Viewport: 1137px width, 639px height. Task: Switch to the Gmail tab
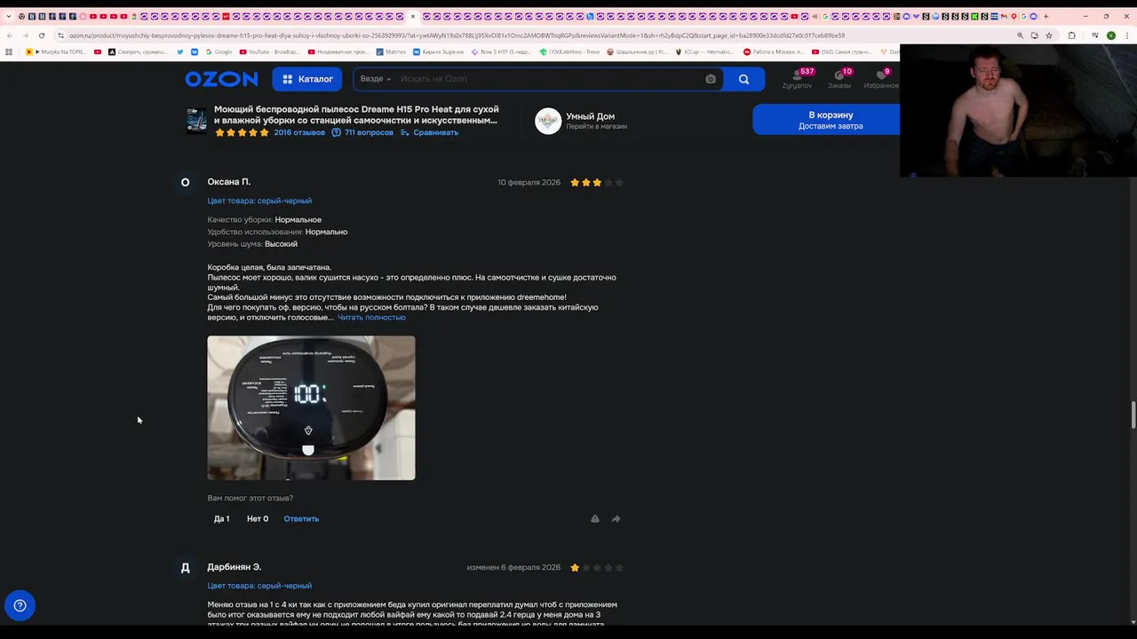[x=1004, y=16]
